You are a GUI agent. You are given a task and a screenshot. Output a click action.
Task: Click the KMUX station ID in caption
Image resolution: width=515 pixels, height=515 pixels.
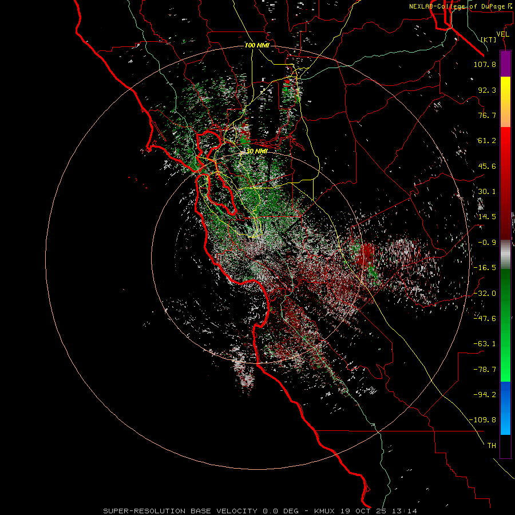point(324,511)
